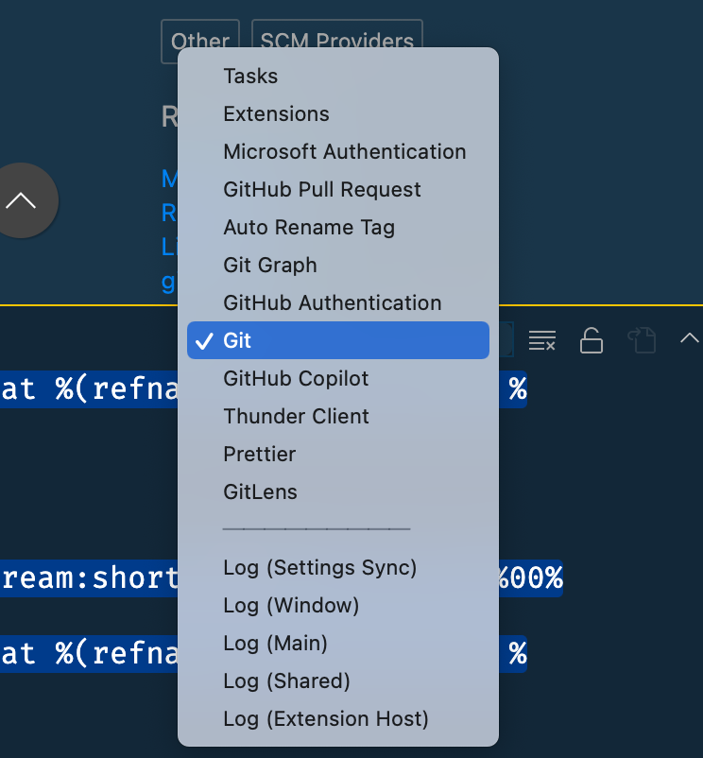Image resolution: width=703 pixels, height=758 pixels.
Task: Select Log (Shared) output channel
Action: (337, 680)
